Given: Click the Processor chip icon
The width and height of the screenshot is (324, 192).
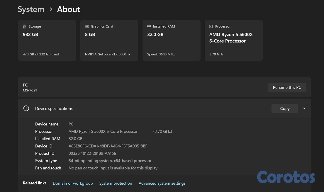Looking at the screenshot, I should pyautogui.click(x=211, y=26).
